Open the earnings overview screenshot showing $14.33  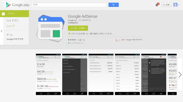[48, 74]
